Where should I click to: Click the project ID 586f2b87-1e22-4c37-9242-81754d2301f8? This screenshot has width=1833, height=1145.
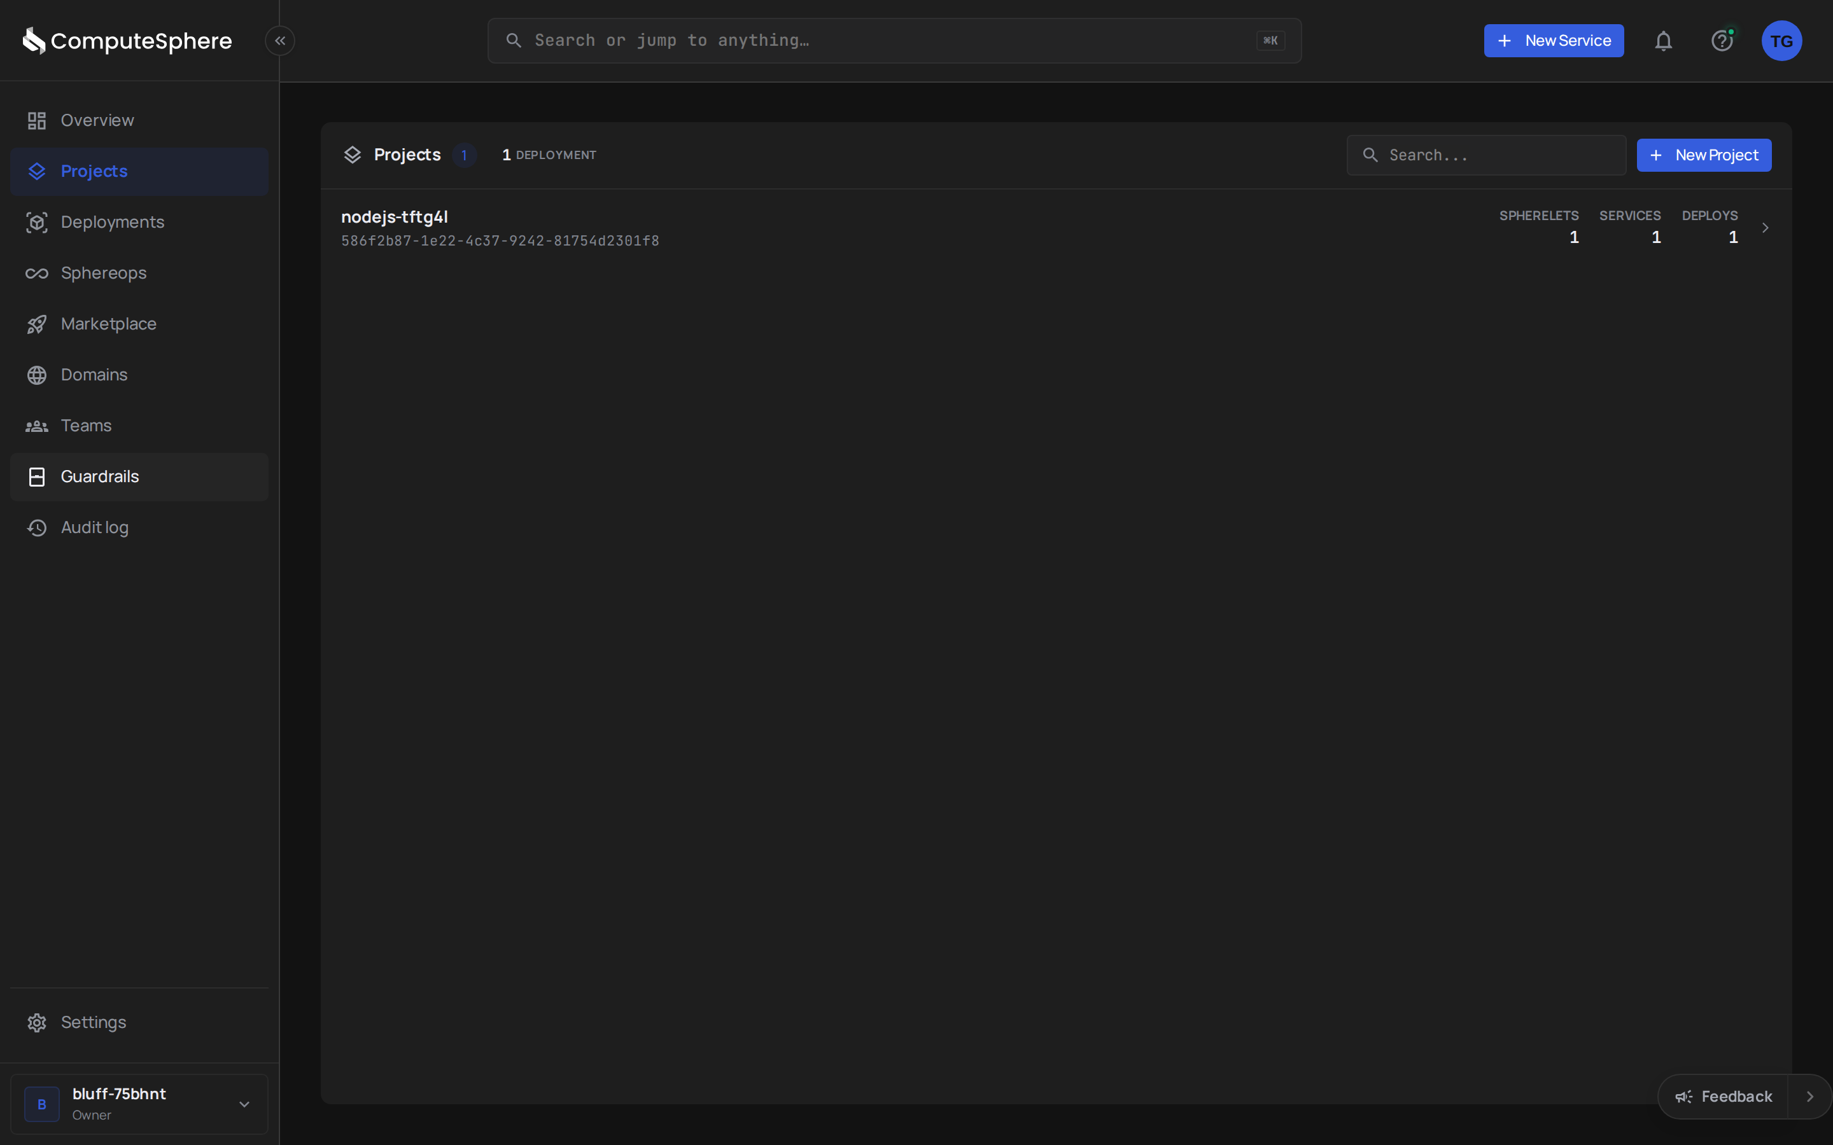click(500, 241)
